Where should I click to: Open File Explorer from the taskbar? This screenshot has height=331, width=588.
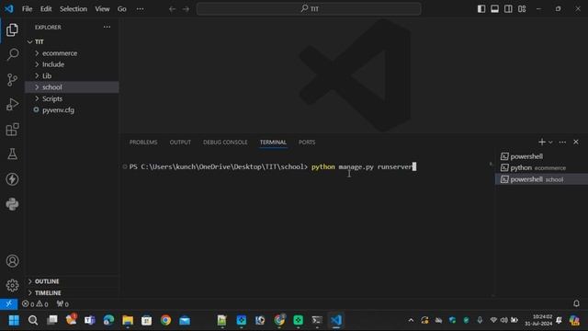click(x=128, y=320)
